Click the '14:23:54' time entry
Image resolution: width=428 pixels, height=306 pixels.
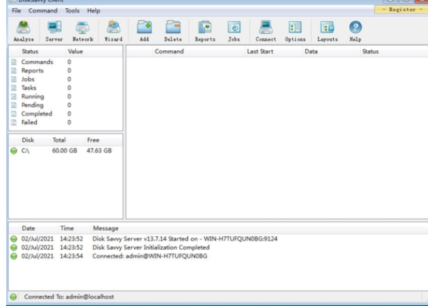pyautogui.click(x=71, y=256)
